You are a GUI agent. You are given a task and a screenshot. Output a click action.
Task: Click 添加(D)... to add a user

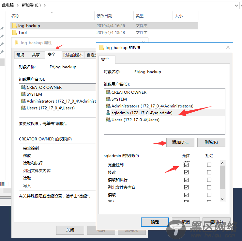180,142
